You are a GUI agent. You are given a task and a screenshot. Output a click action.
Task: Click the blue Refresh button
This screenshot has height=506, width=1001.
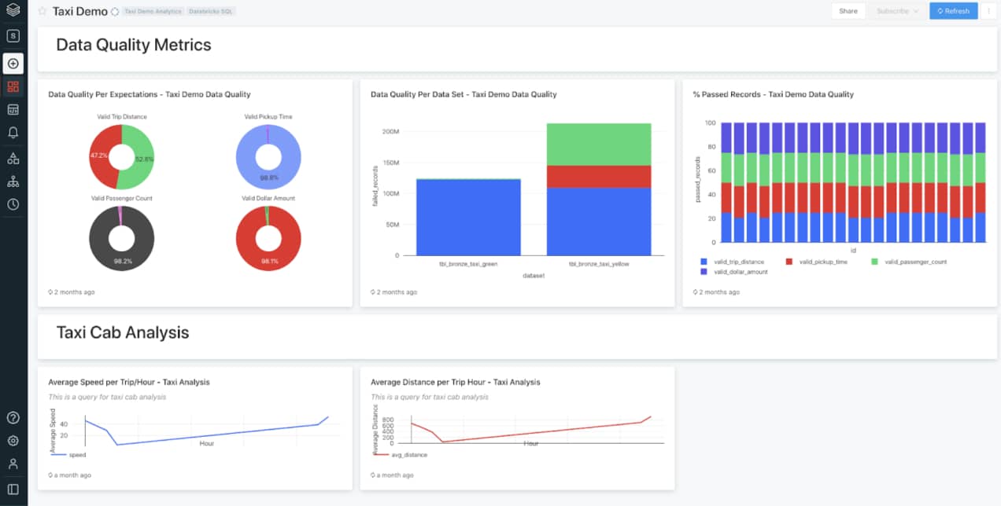953,11
